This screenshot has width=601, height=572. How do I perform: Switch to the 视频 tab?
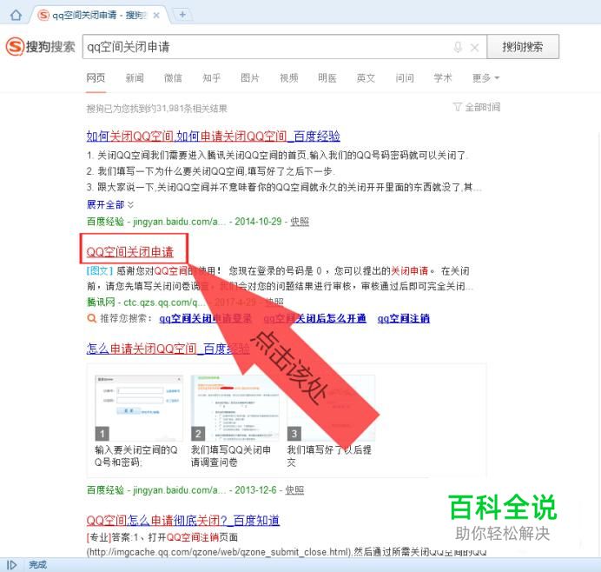(x=289, y=78)
